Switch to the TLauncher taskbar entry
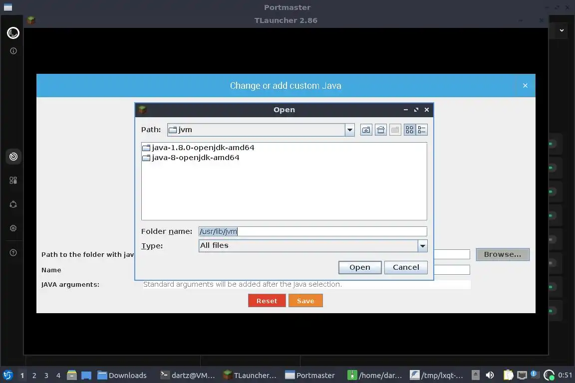 pos(250,376)
